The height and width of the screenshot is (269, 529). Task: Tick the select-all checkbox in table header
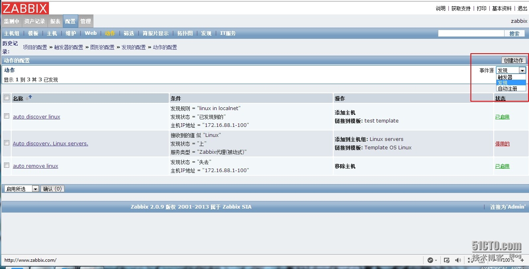6,97
